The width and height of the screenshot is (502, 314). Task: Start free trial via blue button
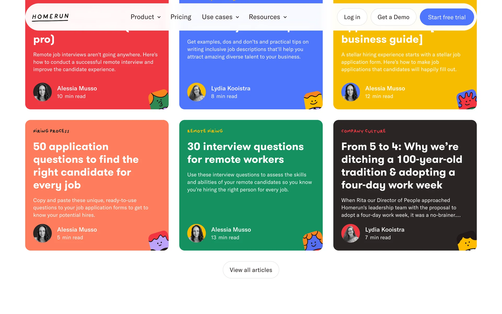tap(447, 17)
